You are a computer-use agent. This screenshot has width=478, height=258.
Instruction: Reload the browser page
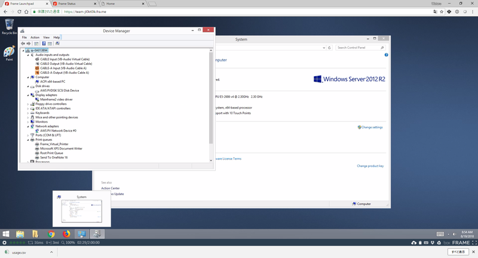pos(19,11)
